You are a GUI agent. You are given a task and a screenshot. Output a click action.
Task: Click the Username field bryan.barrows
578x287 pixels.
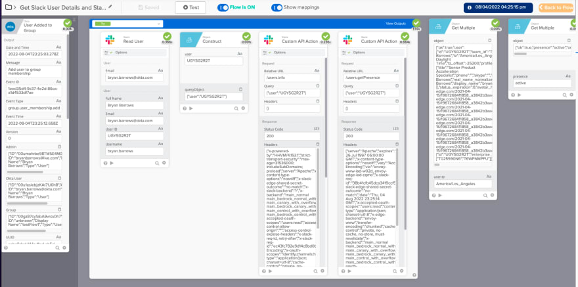[x=134, y=151]
